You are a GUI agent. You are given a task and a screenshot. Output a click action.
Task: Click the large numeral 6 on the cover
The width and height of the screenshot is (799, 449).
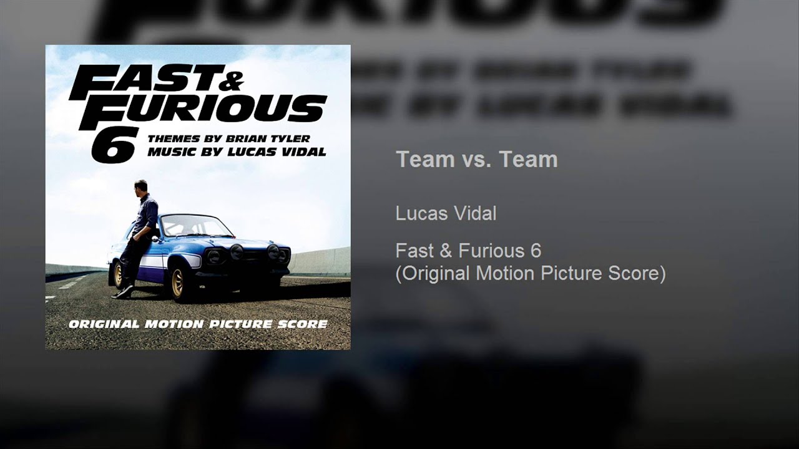coord(113,147)
